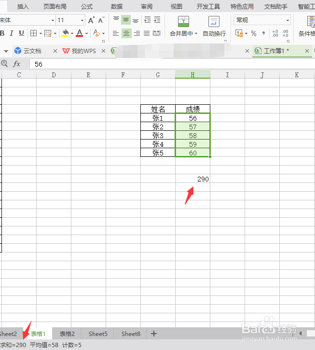Screen dimensions: 315x350
Task: Expand font color dropdown arrow
Action: tap(86, 33)
